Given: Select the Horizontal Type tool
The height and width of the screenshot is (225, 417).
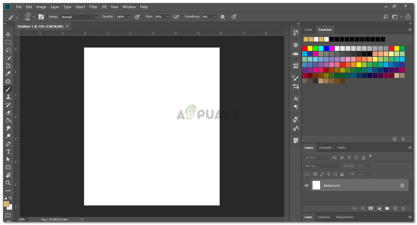Looking at the screenshot, I should 8,152.
